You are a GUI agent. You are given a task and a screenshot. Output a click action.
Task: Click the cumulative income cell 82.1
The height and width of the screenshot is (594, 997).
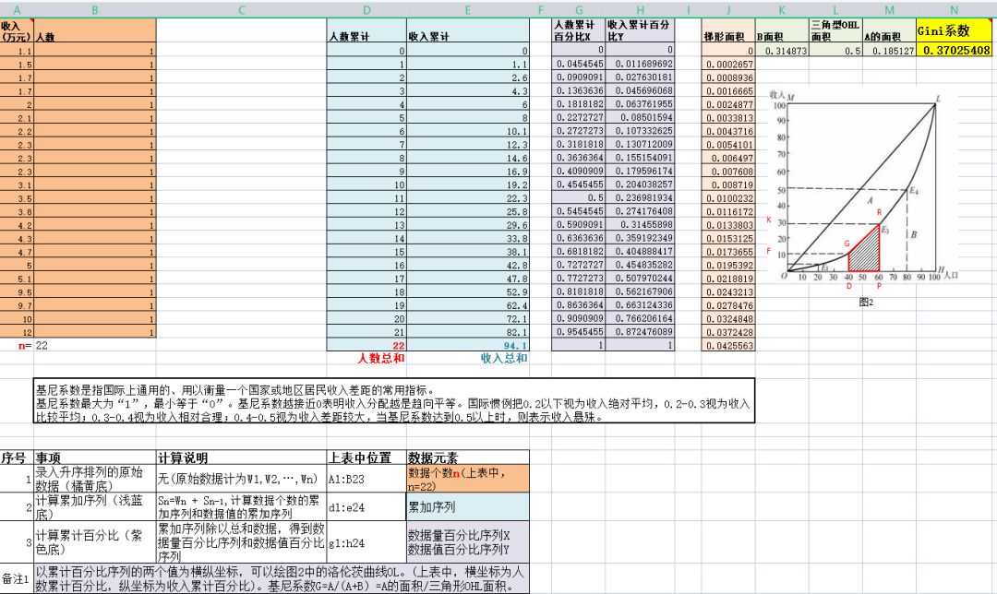[x=468, y=332]
